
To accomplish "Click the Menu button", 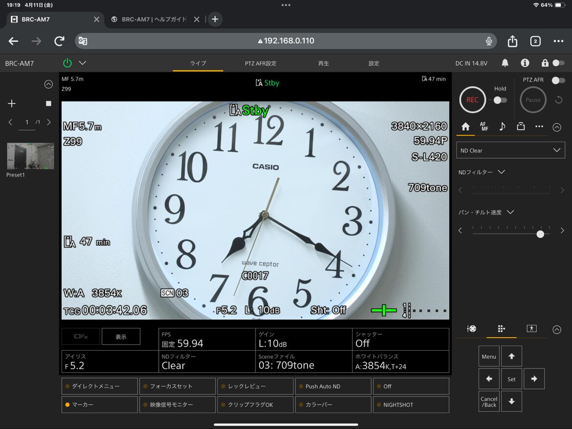I will 489,356.
